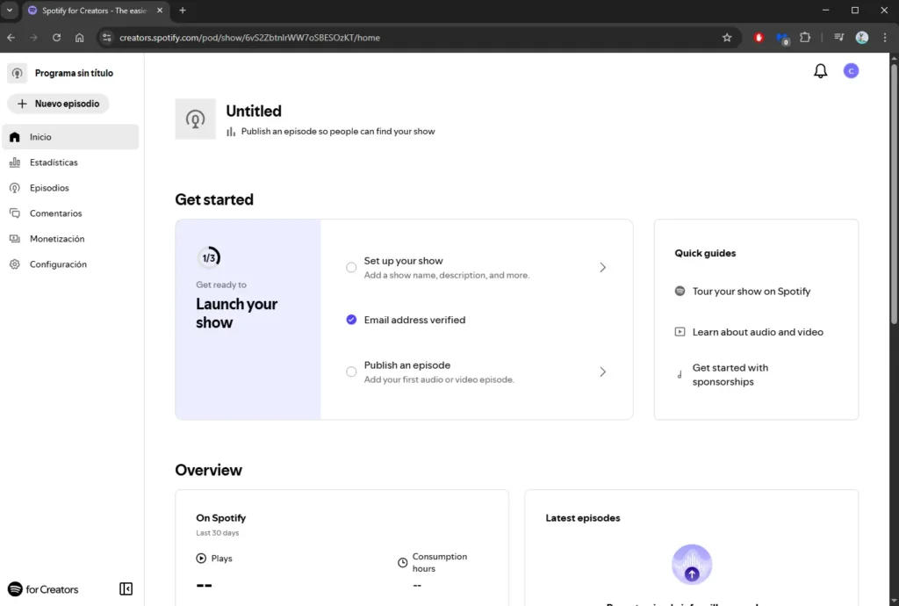This screenshot has width=899, height=606.
Task: Expand the Publish an episode step
Action: (602, 372)
